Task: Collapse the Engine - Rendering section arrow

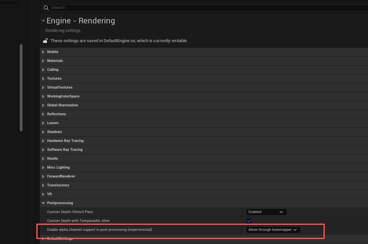Action: pos(43,21)
